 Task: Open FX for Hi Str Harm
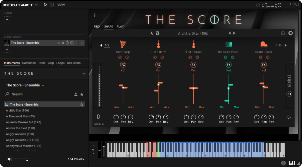pos(158,65)
